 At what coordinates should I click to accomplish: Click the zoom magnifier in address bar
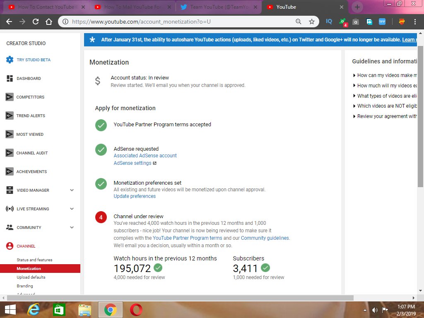pyautogui.click(x=298, y=22)
